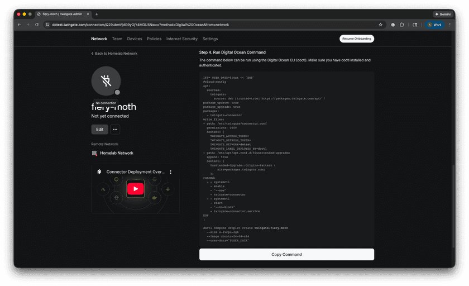Click the browser forward arrow
Image resolution: width=469 pixels, height=286 pixels.
(x=28, y=25)
